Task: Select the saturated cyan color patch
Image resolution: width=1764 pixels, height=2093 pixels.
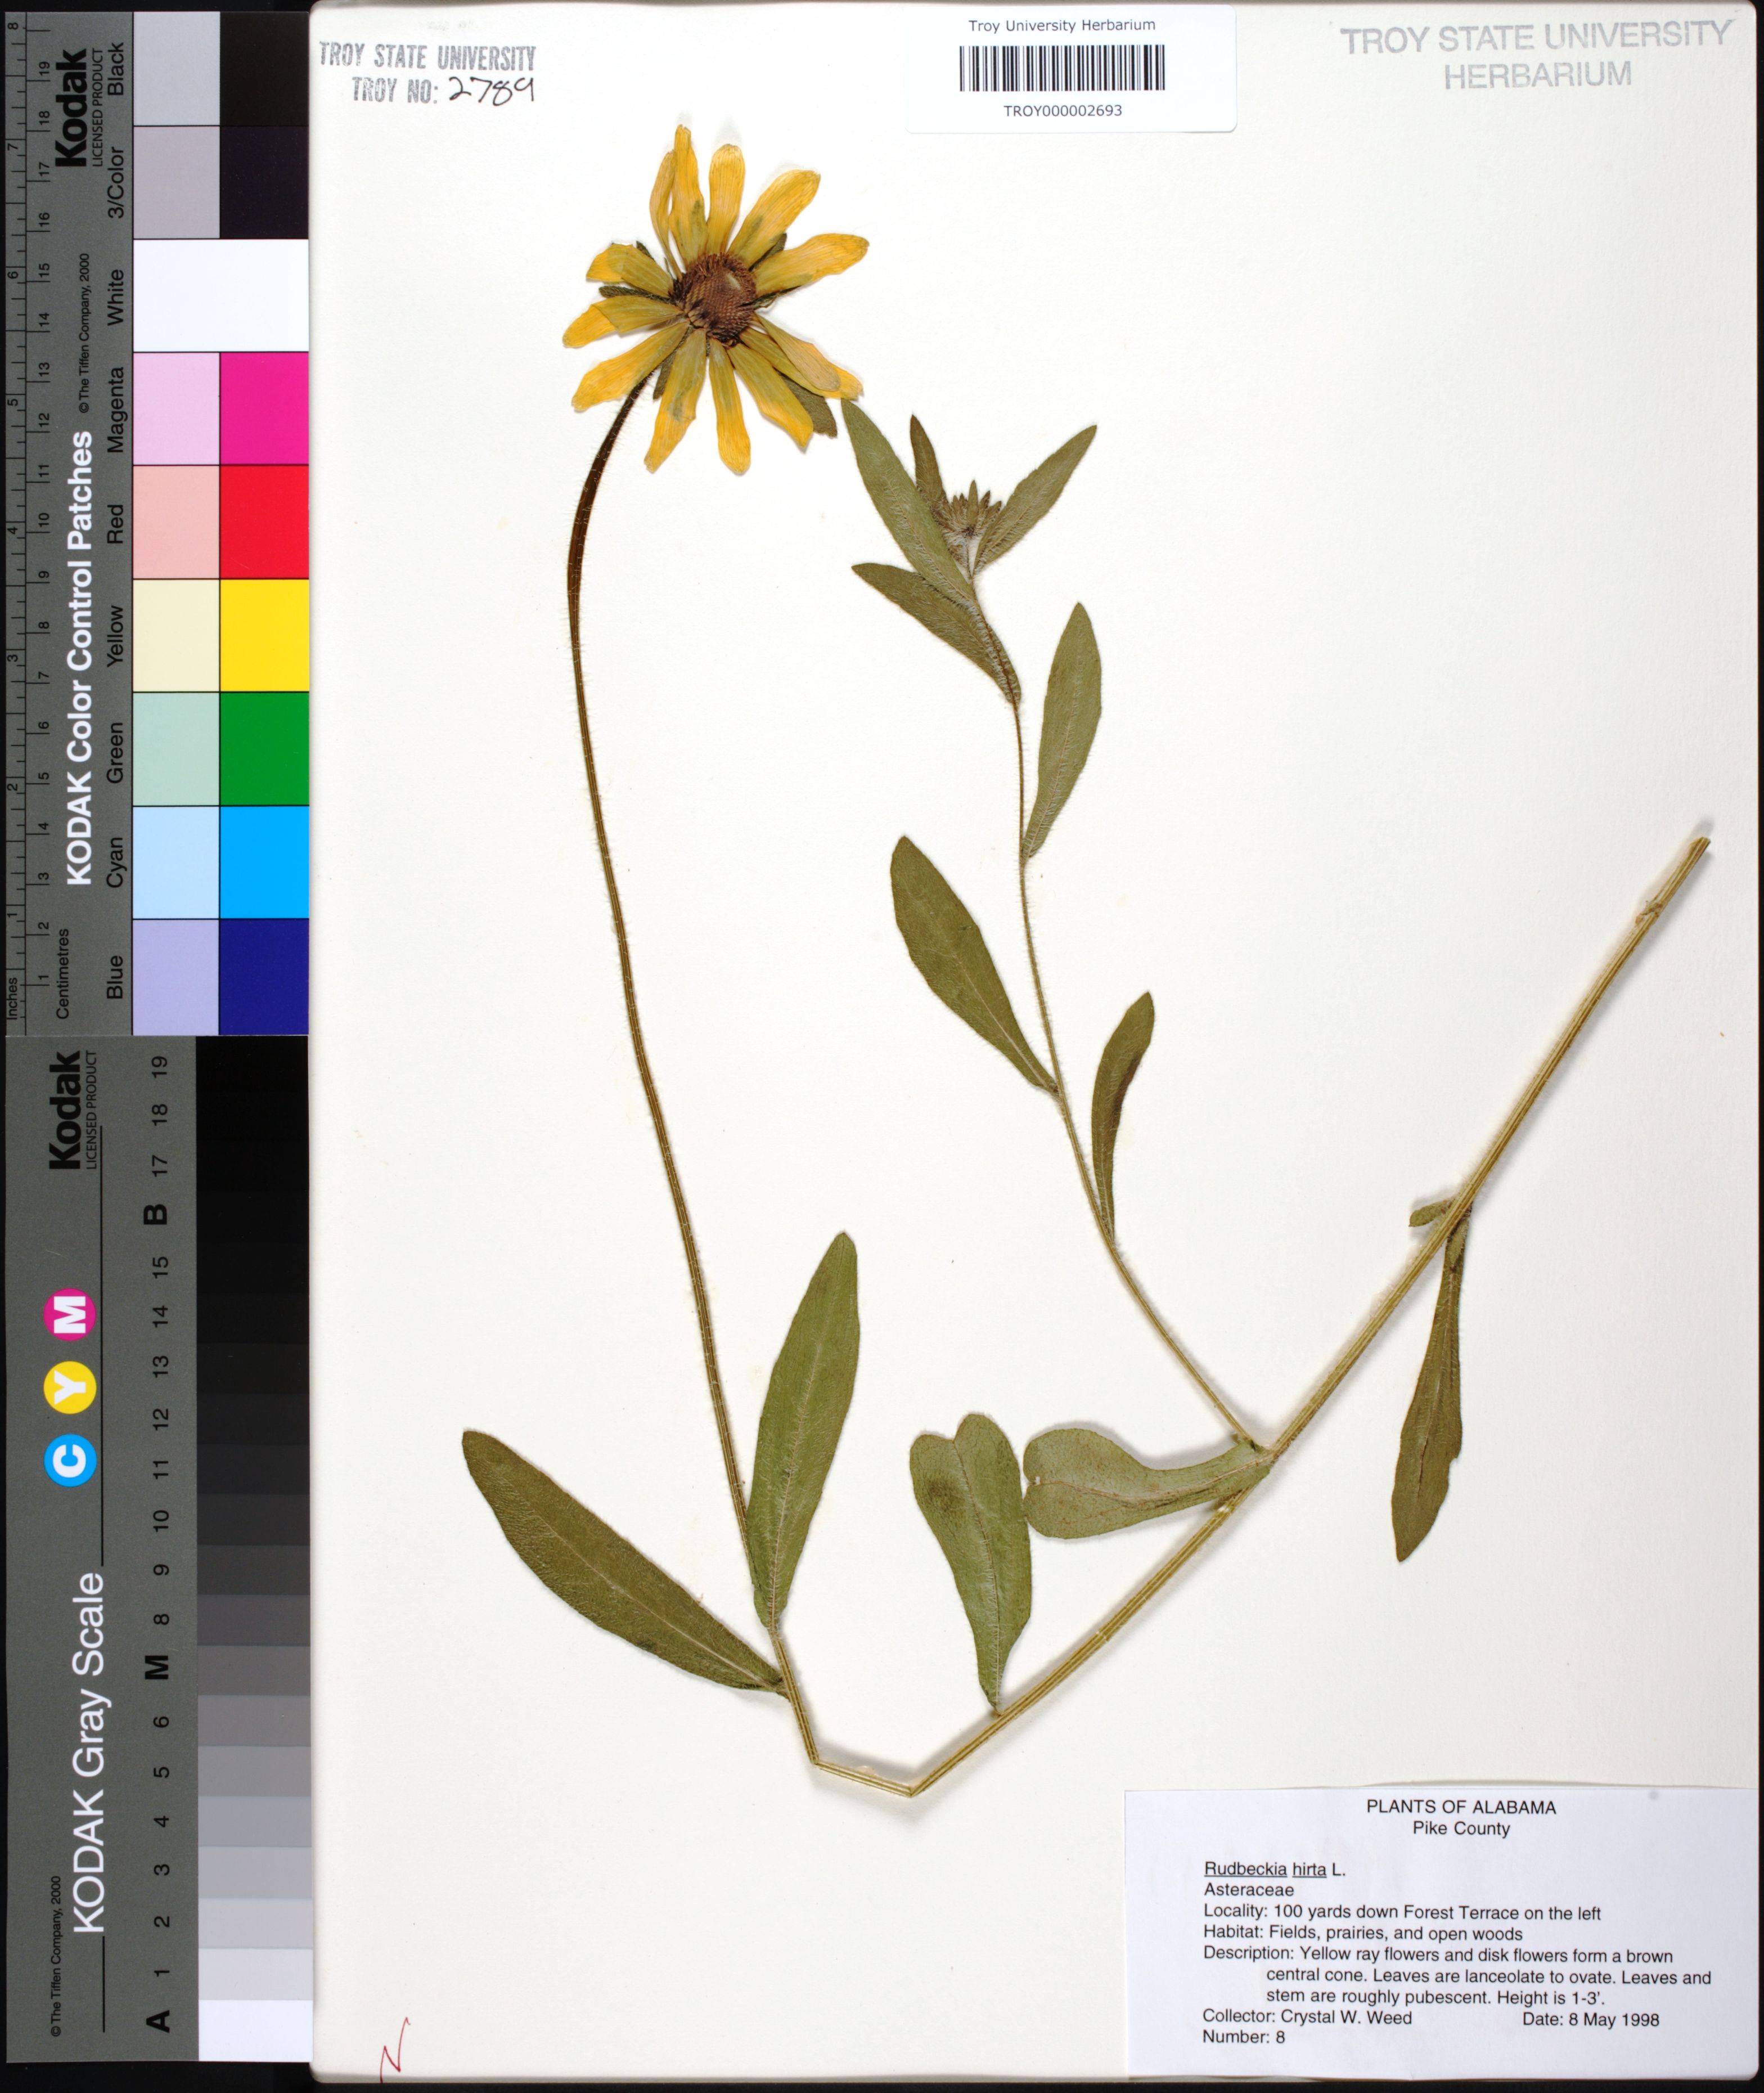Action: pyautogui.click(x=264, y=862)
